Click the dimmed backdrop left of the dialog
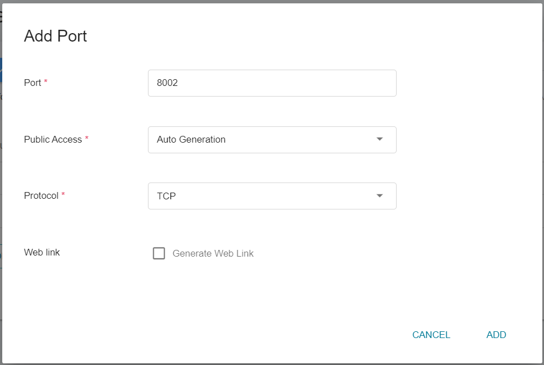 tap(1, 208)
